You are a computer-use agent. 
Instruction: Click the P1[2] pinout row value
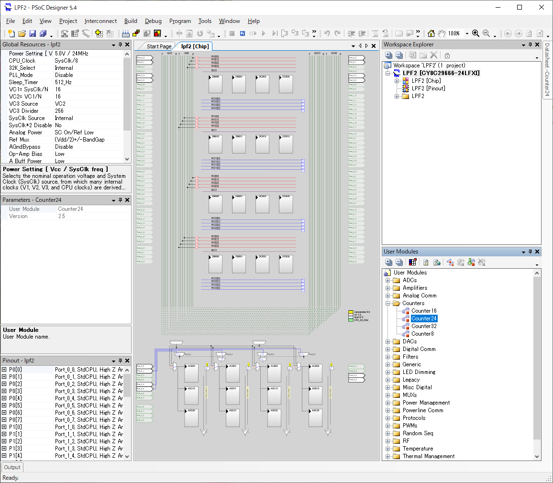pos(89,441)
